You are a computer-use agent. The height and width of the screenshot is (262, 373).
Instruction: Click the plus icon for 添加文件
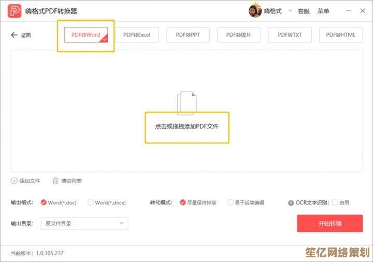[14, 181]
